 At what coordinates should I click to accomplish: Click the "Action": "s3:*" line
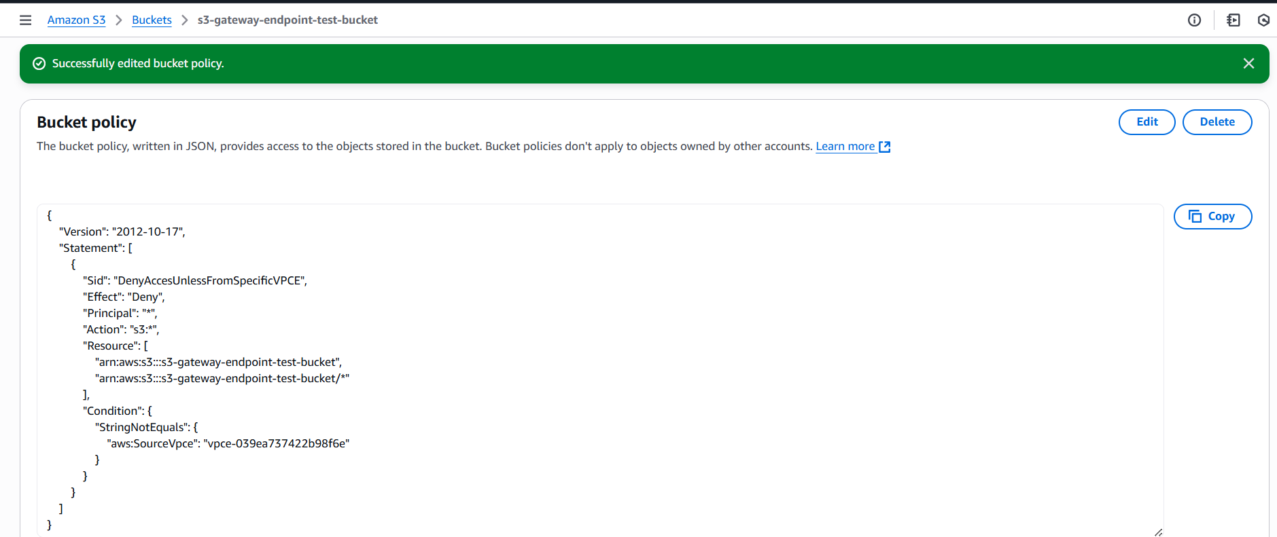[x=121, y=329]
